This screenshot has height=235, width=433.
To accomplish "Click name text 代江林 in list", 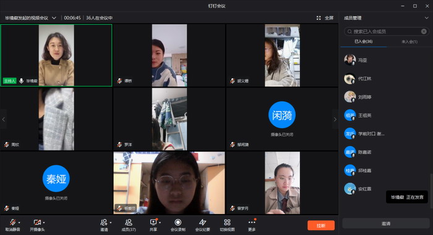I will pos(364,78).
